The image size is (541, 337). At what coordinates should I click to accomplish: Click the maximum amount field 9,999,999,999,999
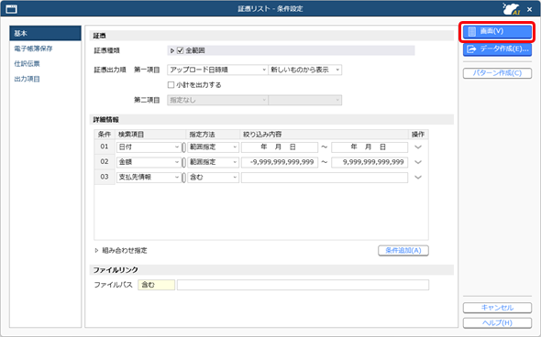(x=370, y=162)
